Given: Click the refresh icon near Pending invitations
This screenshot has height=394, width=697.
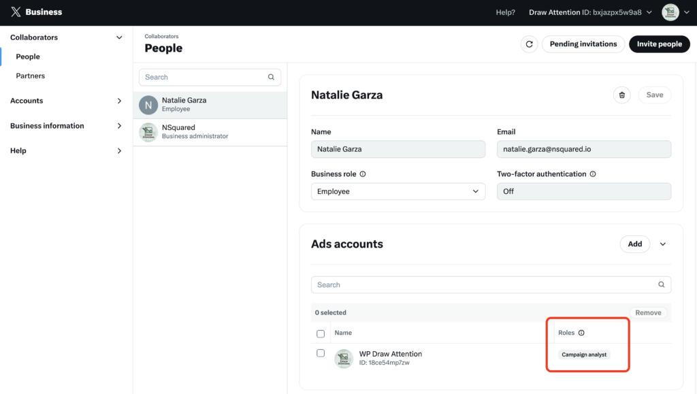Looking at the screenshot, I should coord(530,44).
